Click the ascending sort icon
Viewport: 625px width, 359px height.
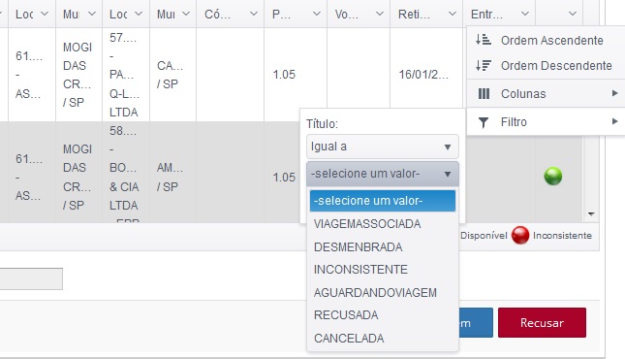click(x=484, y=40)
